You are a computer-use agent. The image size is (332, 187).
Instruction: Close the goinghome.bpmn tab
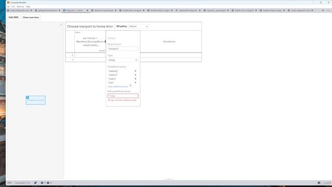click(x=59, y=10)
